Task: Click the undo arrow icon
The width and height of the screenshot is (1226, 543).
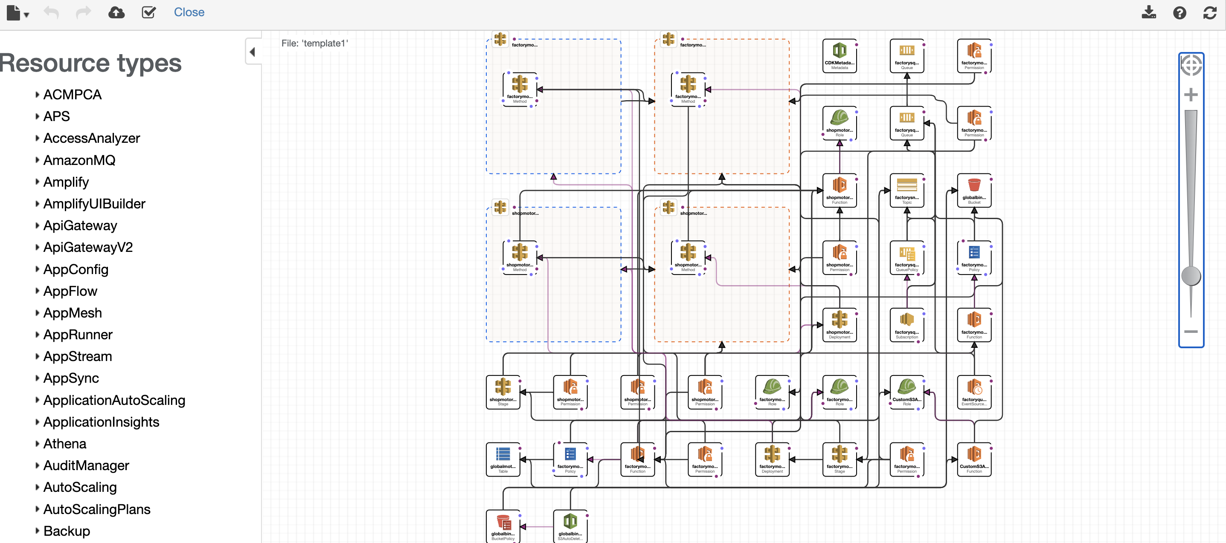Action: [51, 12]
